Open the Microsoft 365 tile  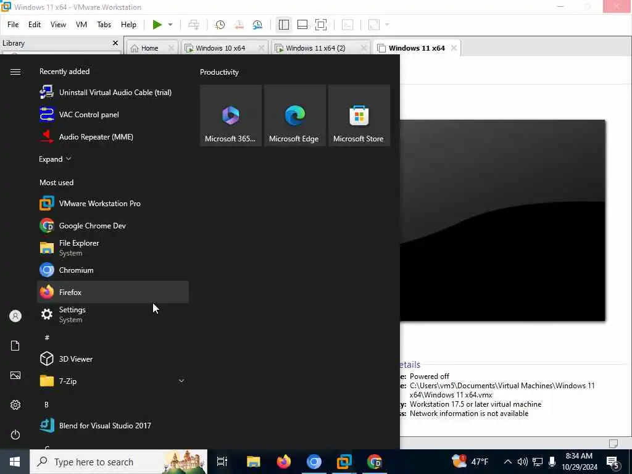tap(231, 115)
